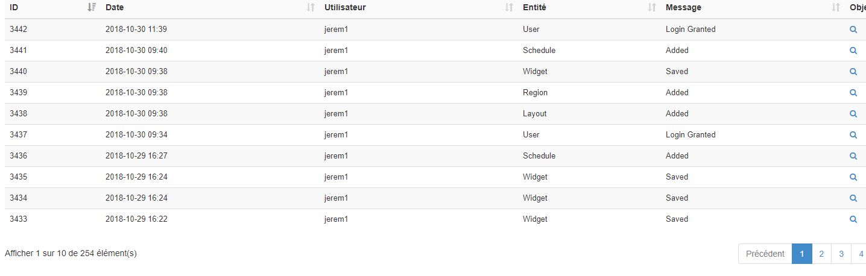Click magnifier icon on row 3434
This screenshot has height=276, width=866.
point(853,198)
